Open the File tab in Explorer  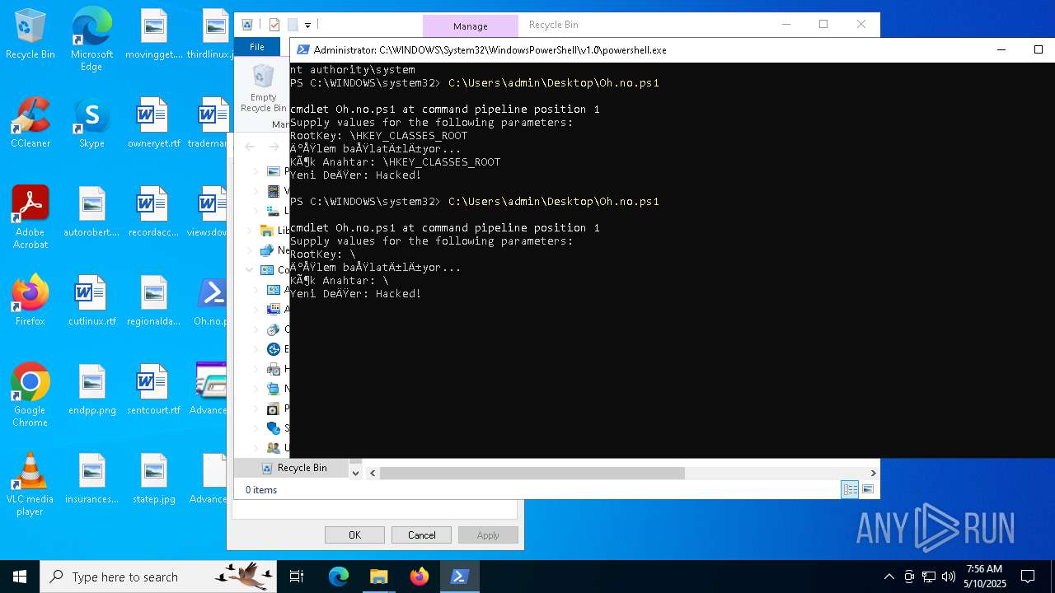coord(257,47)
